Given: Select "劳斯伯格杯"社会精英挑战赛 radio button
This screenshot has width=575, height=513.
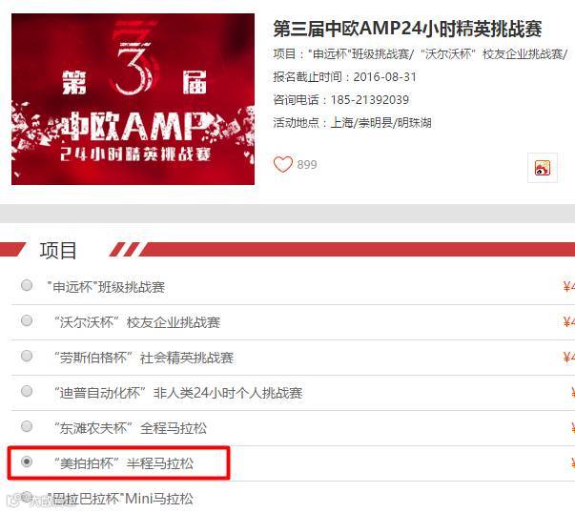Looking at the screenshot, I should [x=27, y=356].
